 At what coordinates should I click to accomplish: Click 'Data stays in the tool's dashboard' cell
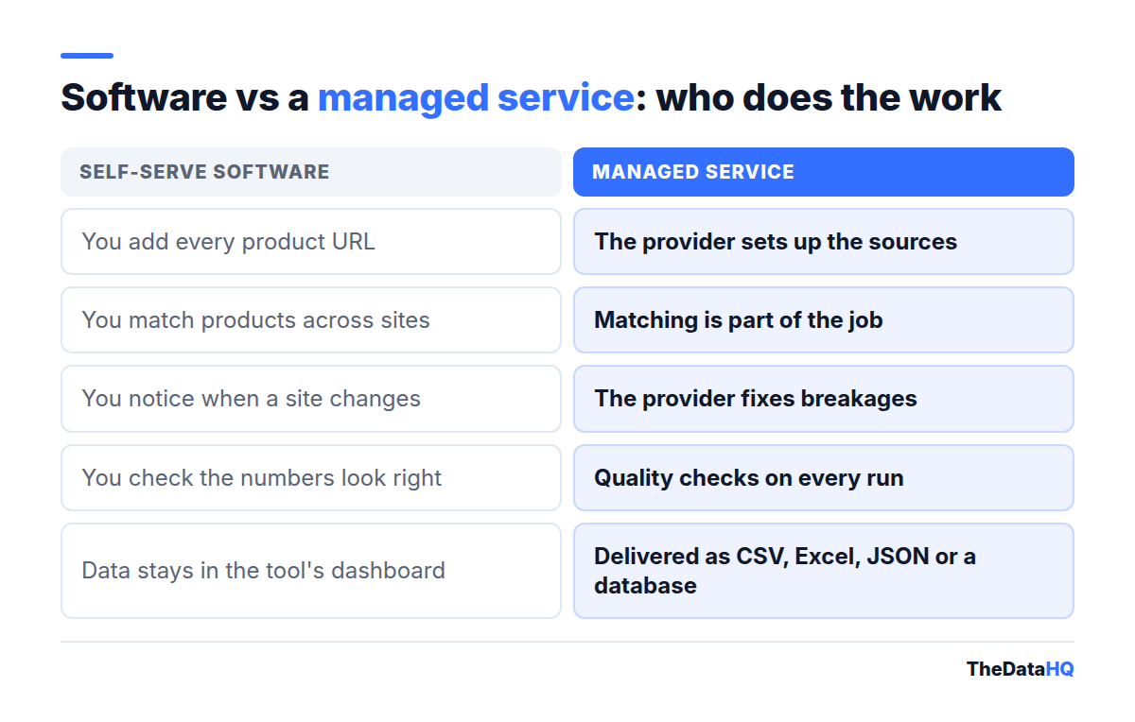(x=311, y=571)
